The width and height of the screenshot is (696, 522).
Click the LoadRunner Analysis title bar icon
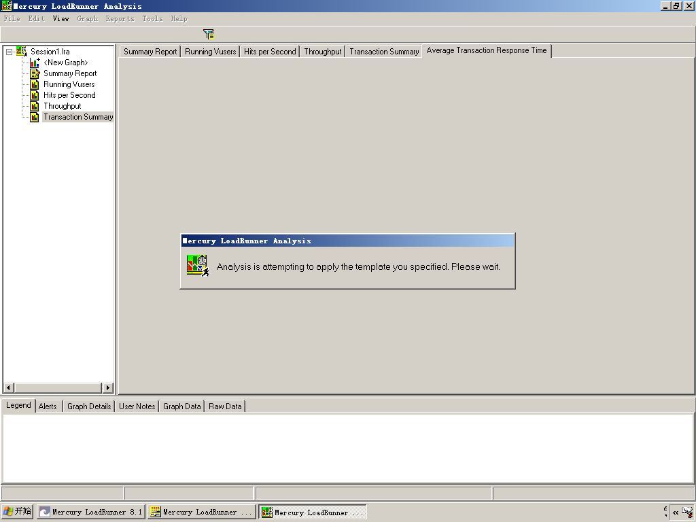(x=7, y=6)
